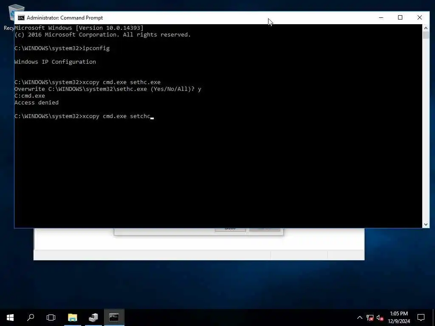This screenshot has width=435, height=326.
Task: Minimize the Command Prompt window
Action: coord(381,17)
